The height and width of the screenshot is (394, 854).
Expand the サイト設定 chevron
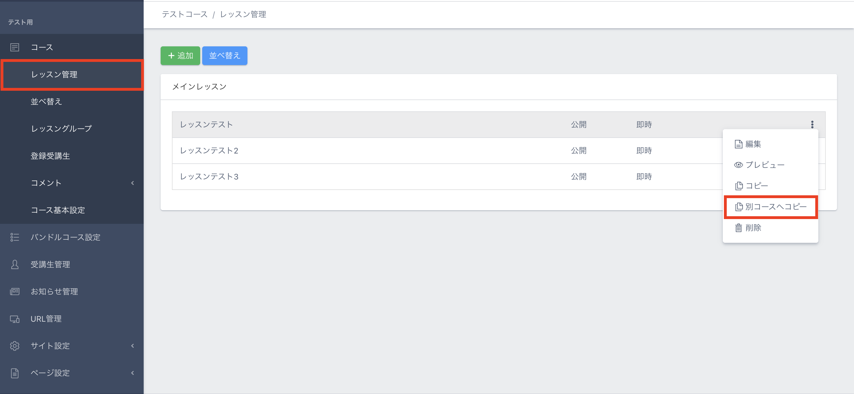click(133, 346)
